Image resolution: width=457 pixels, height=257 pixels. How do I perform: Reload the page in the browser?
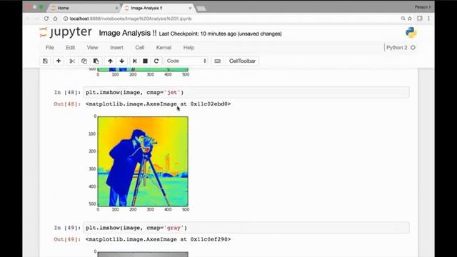click(x=46, y=19)
